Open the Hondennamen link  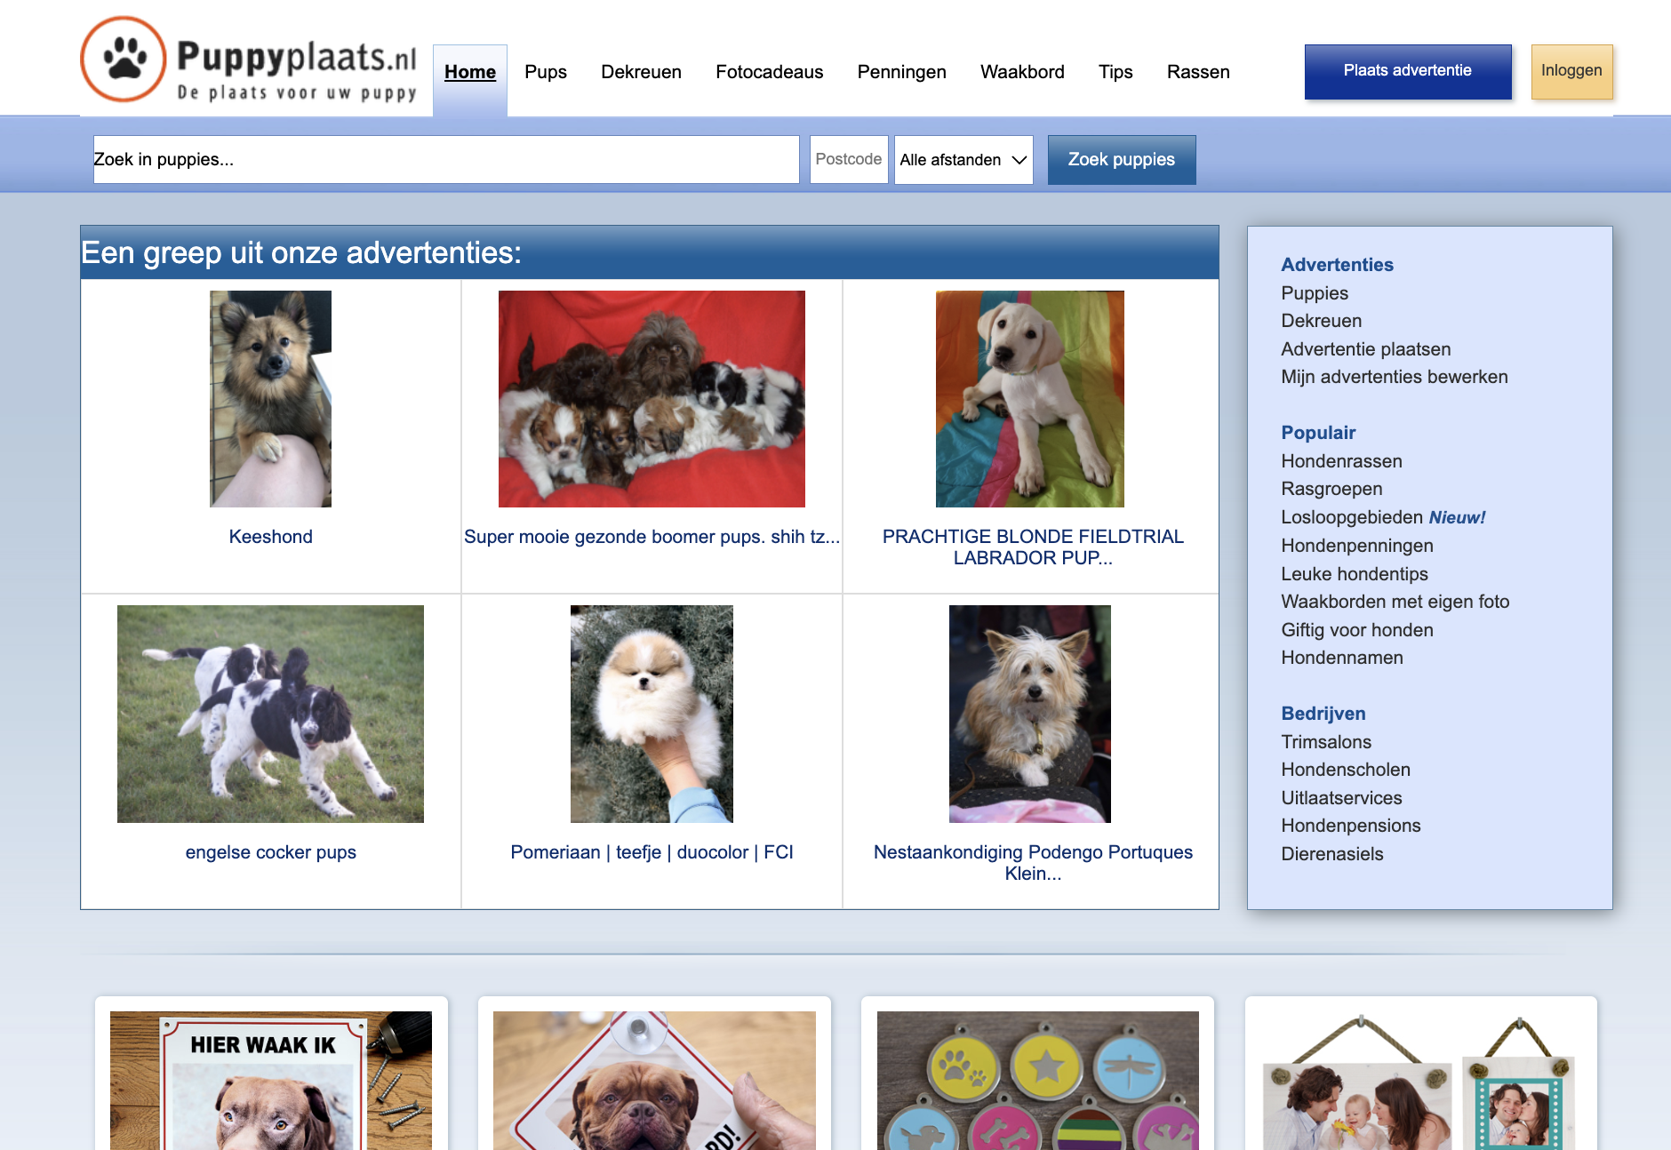pos(1341,658)
